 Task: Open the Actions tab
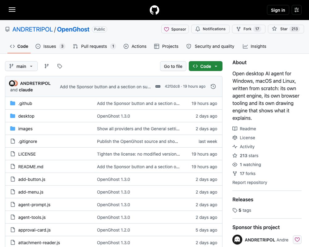(x=135, y=46)
